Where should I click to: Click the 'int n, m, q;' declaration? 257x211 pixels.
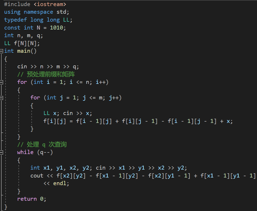pos(23,35)
